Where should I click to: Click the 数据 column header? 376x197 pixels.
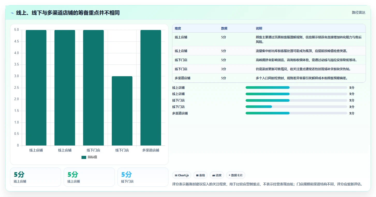(224, 28)
